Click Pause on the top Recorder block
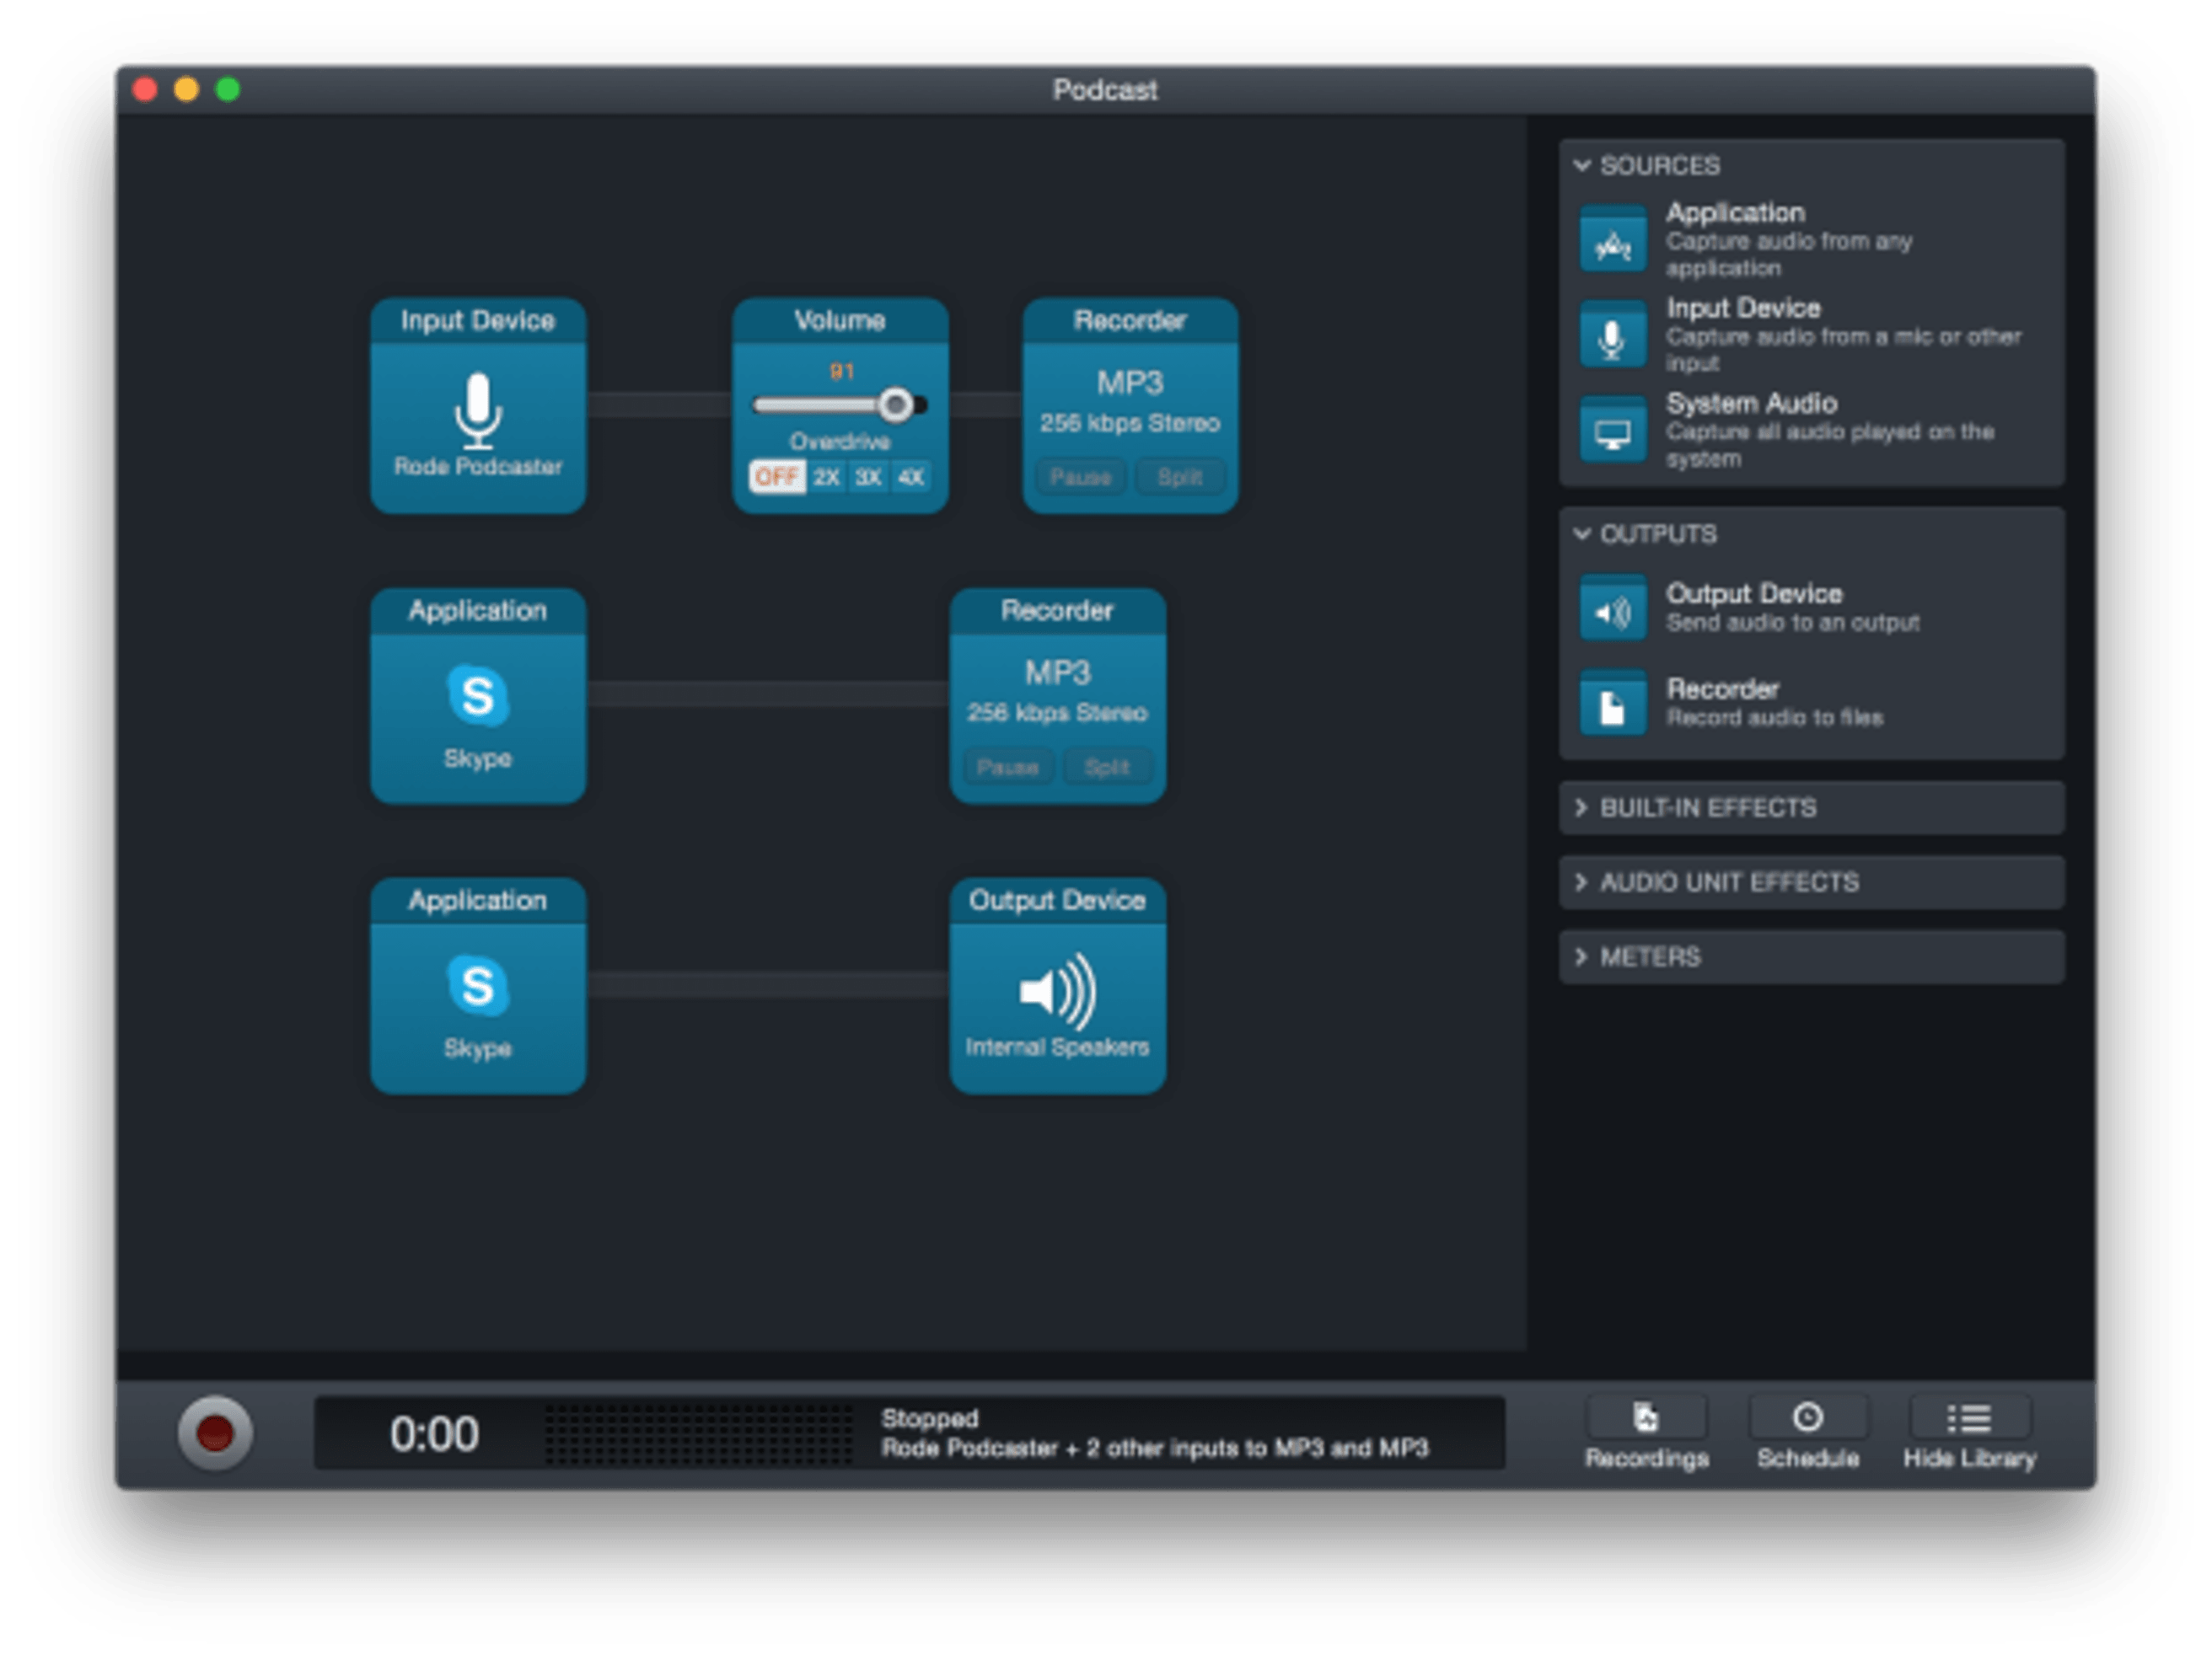2212x1655 pixels. (x=1081, y=477)
